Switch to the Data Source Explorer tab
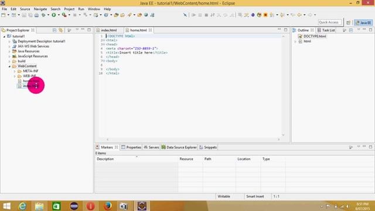Screen dimensions: 375x211 point(179,147)
